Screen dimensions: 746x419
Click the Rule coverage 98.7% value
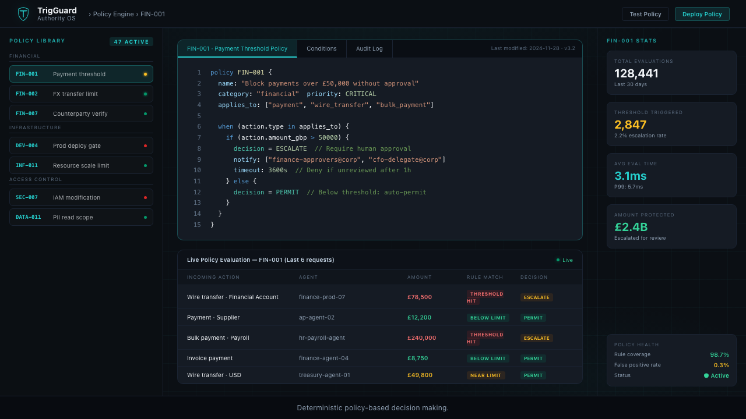click(x=719, y=354)
